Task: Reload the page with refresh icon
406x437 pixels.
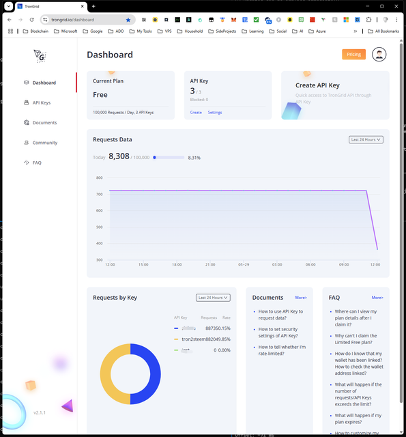Action: 32,20
